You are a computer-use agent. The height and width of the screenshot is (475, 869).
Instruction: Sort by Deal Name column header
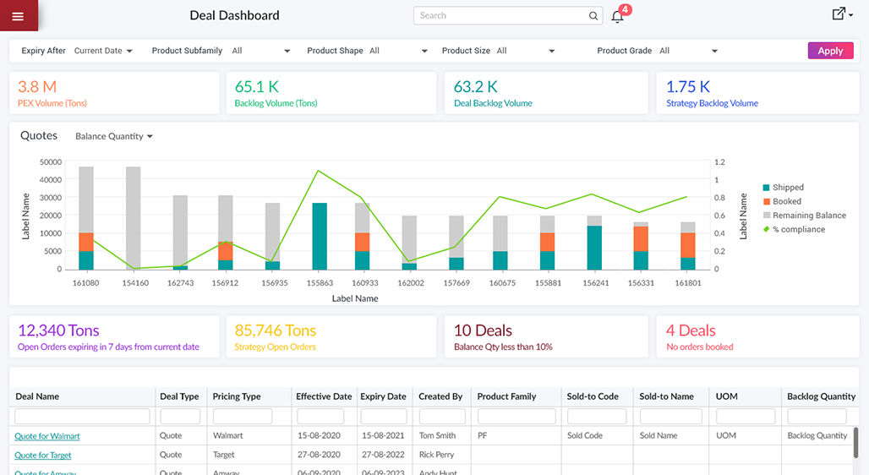(37, 396)
